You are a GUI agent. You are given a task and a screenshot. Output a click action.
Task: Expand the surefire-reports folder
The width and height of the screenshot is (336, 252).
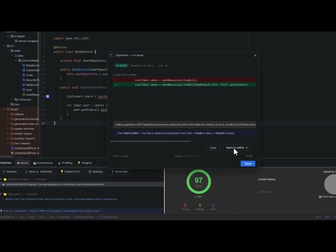(x=8, y=139)
